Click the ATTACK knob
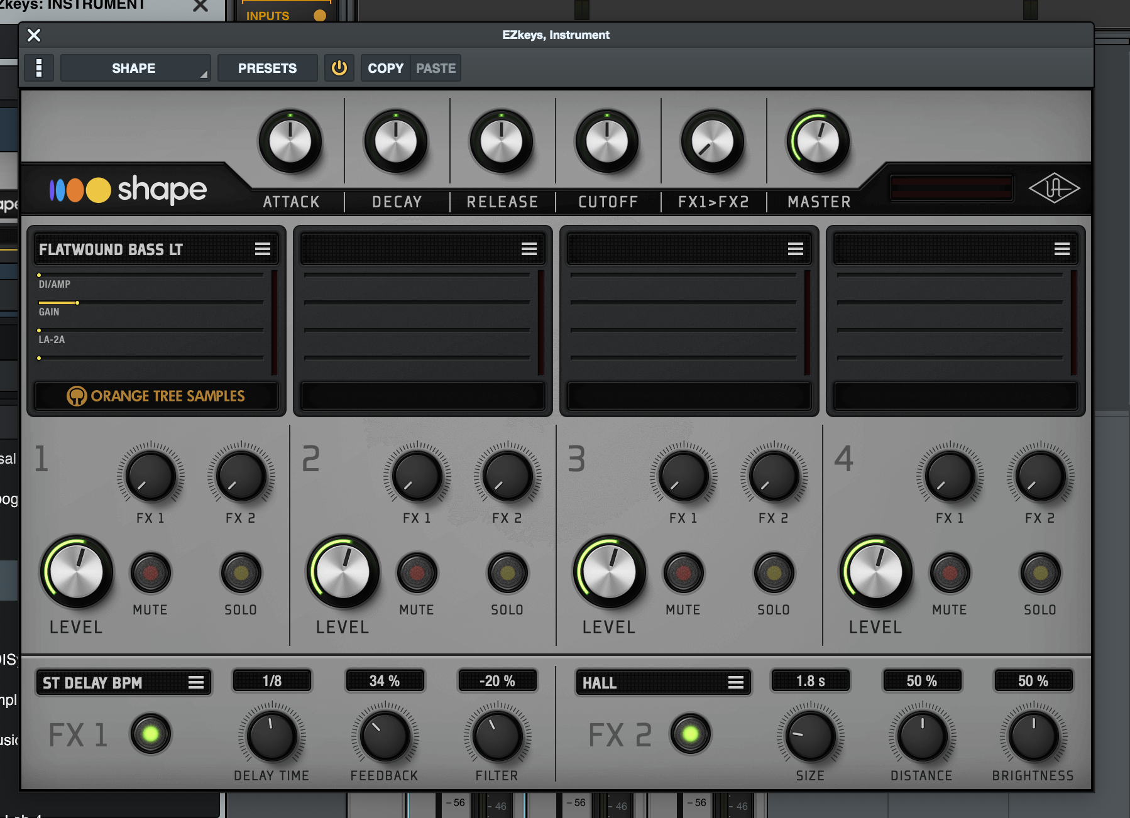 tap(290, 141)
